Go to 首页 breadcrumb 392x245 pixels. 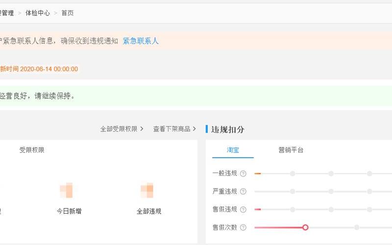[x=68, y=13]
